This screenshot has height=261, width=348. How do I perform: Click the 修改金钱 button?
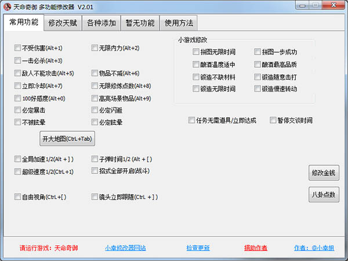click(x=324, y=173)
